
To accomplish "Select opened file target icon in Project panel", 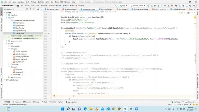I will click(27, 9).
